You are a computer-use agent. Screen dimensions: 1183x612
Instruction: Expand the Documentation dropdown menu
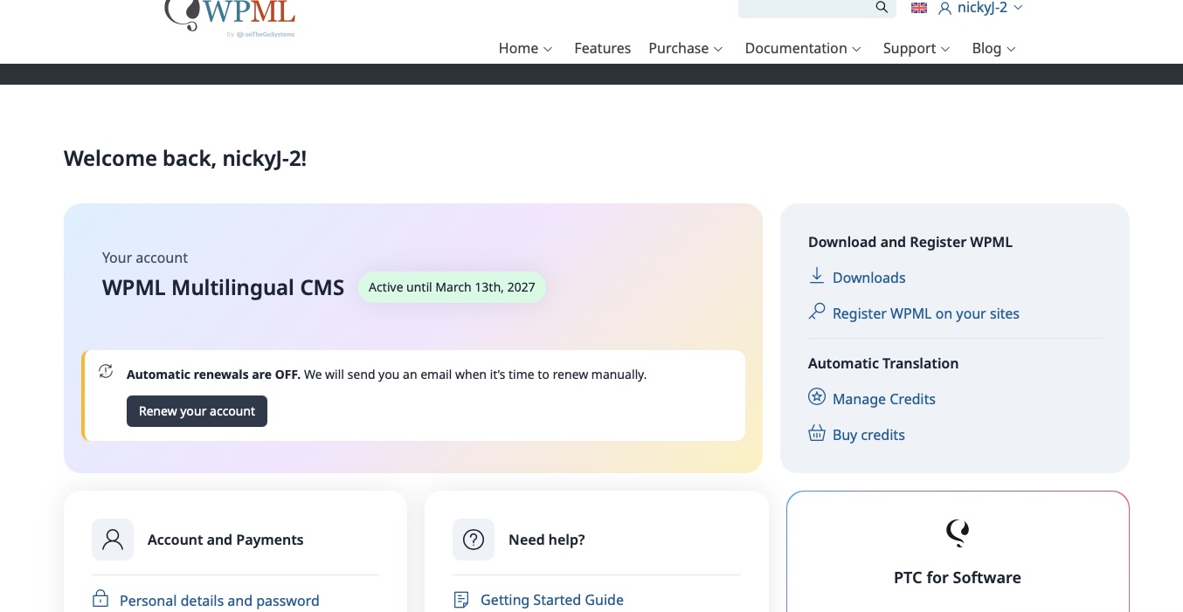(x=802, y=49)
